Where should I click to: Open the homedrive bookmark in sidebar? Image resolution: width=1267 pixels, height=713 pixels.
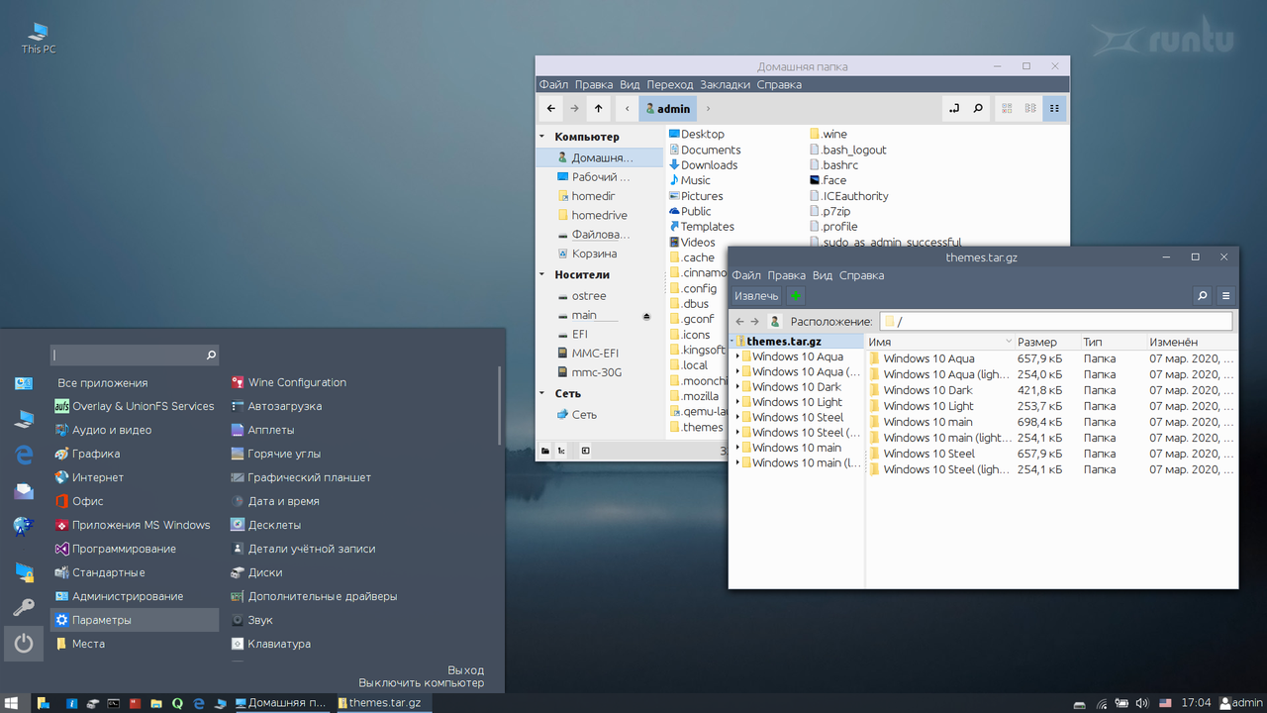599,215
